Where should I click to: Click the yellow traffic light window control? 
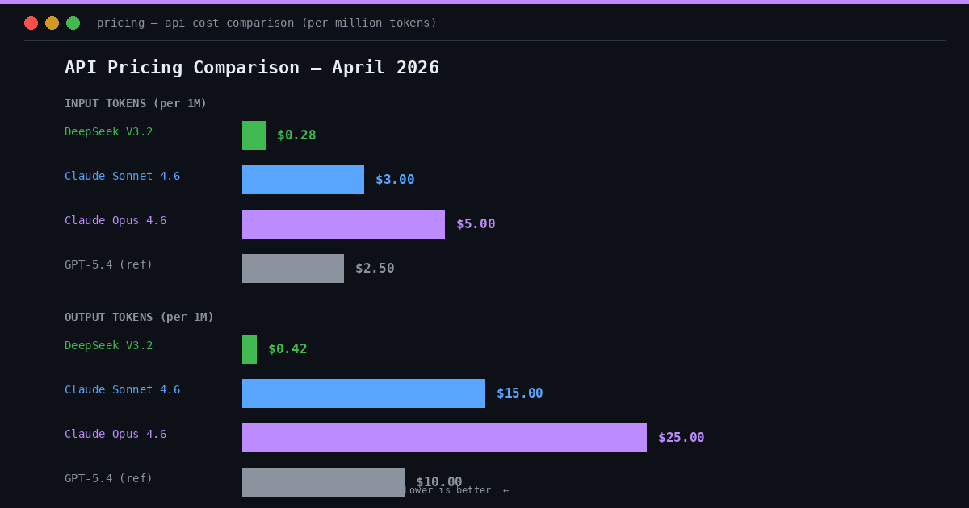pyautogui.click(x=52, y=23)
